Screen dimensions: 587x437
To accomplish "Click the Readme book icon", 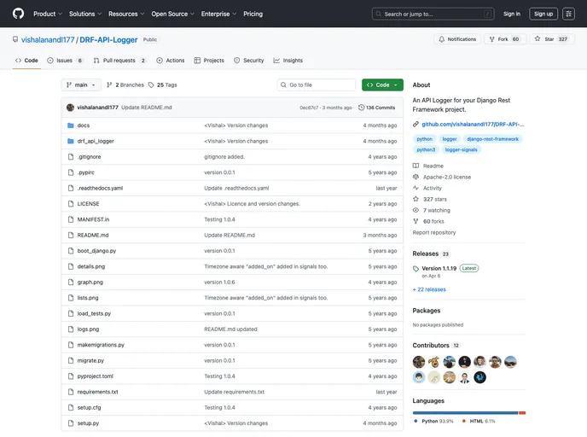I will [x=416, y=166].
